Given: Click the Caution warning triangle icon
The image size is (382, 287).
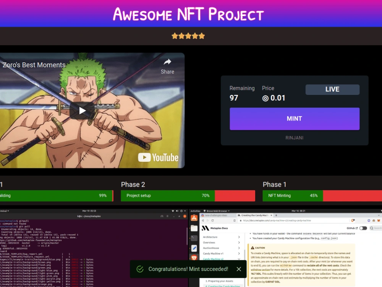Looking at the screenshot, I should [x=253, y=248].
